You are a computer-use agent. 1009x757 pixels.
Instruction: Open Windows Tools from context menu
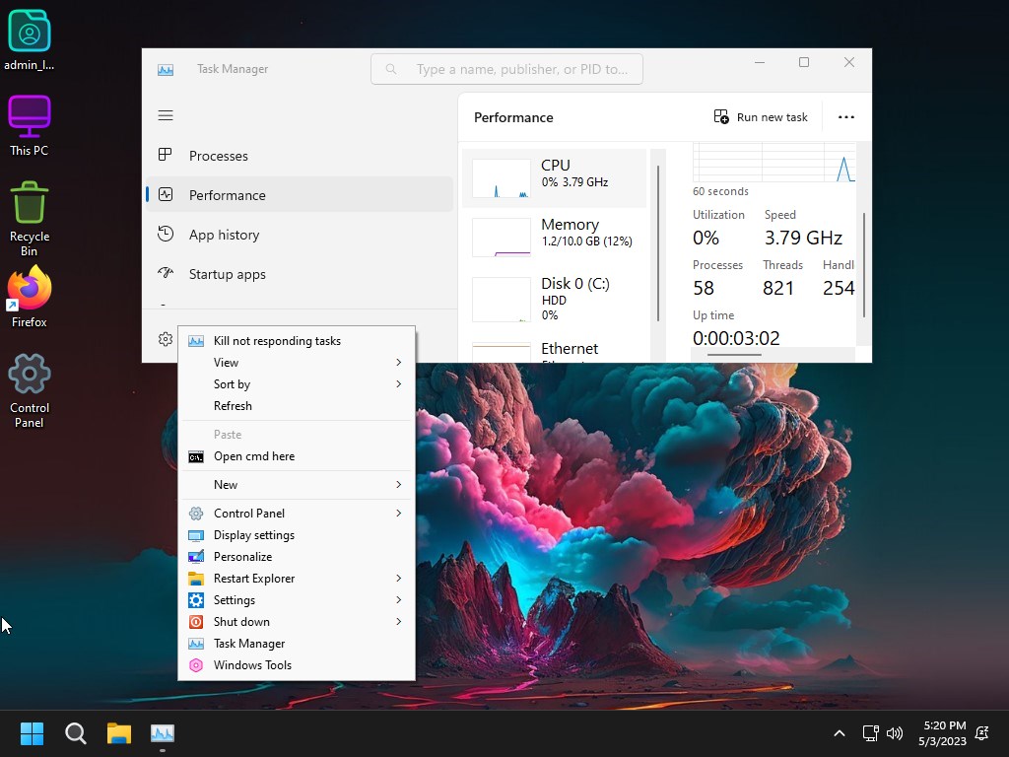(x=252, y=665)
